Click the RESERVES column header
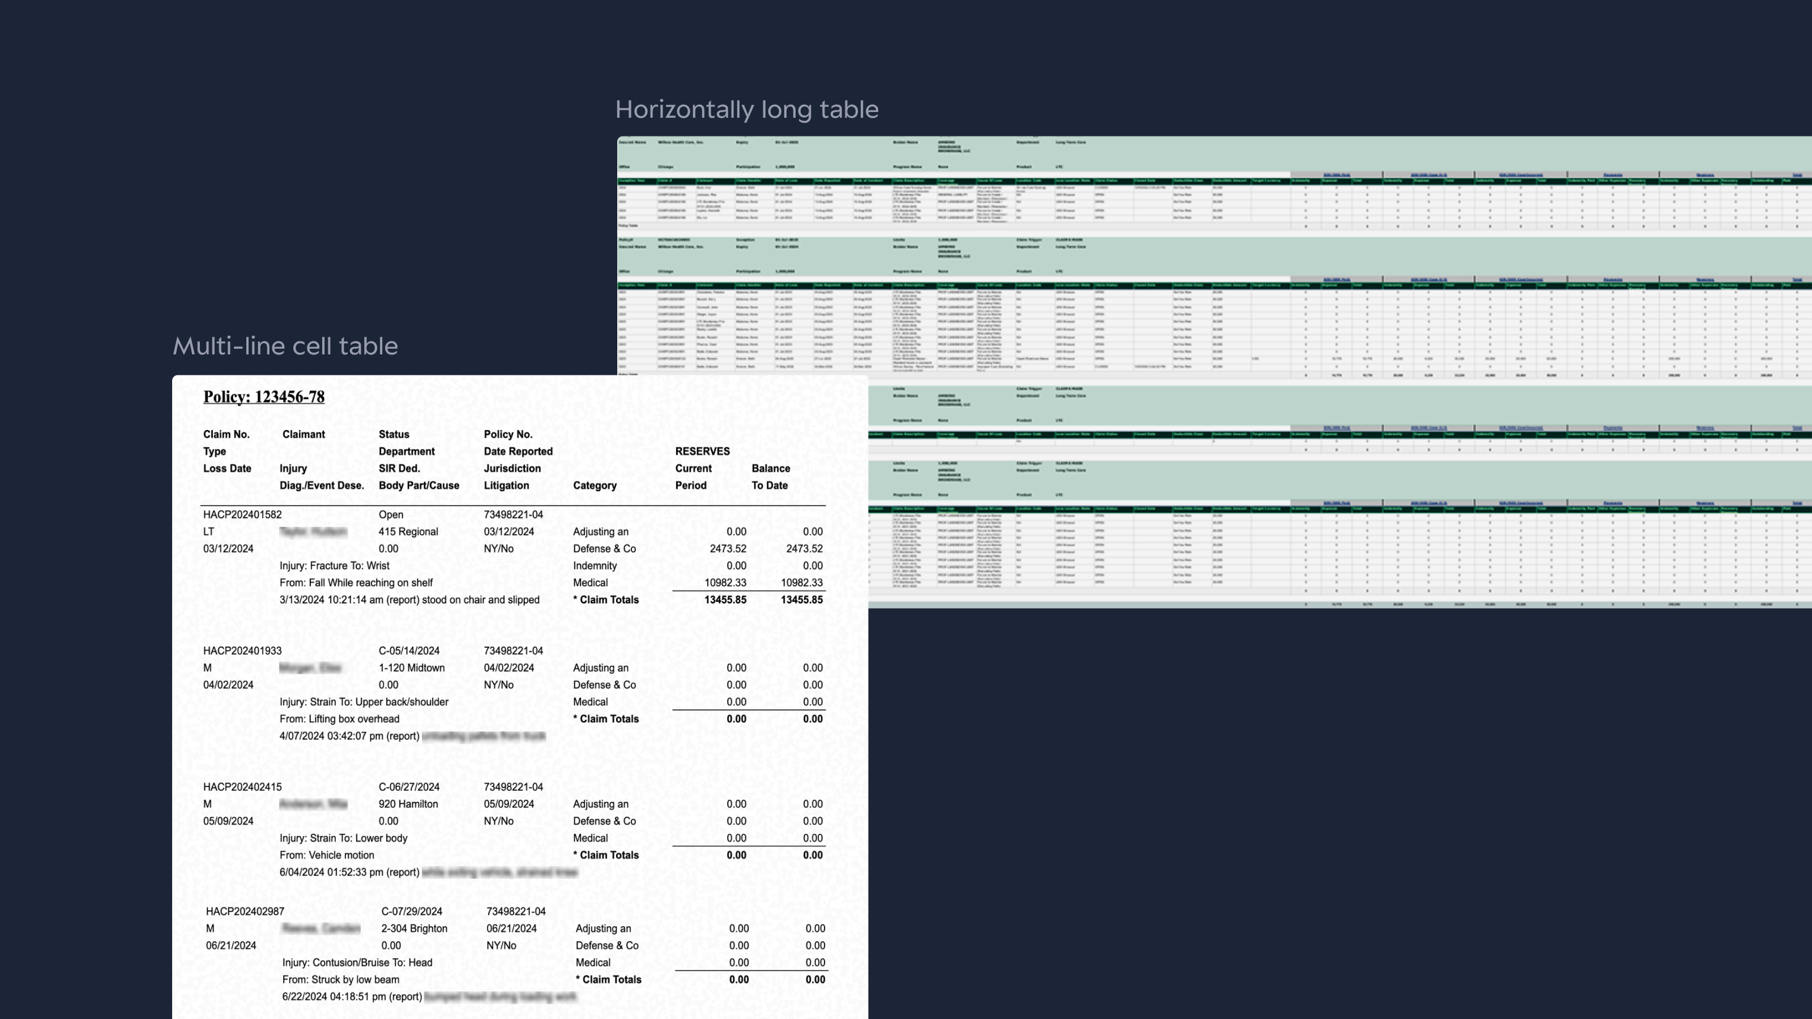This screenshot has width=1812, height=1019. tap(702, 452)
